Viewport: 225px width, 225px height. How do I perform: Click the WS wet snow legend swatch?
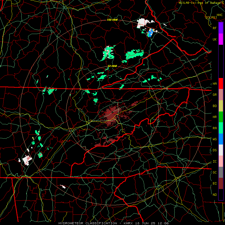click(221, 139)
